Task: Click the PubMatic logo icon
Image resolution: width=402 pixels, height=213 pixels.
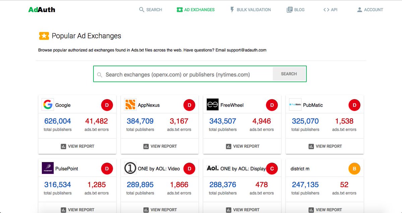Action: [295, 105]
